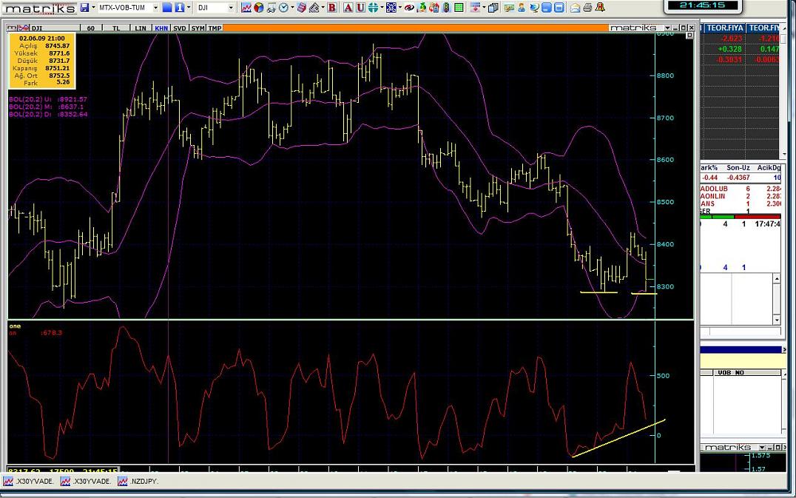796x498 pixels.
Task: Click the right panel vertical scrollbar down arrow
Action: tap(777, 320)
